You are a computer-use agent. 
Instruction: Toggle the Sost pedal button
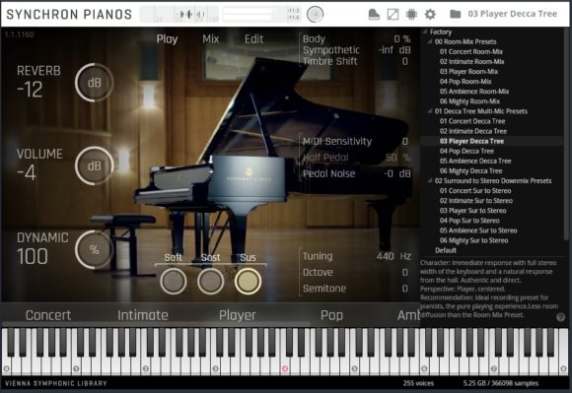click(210, 281)
